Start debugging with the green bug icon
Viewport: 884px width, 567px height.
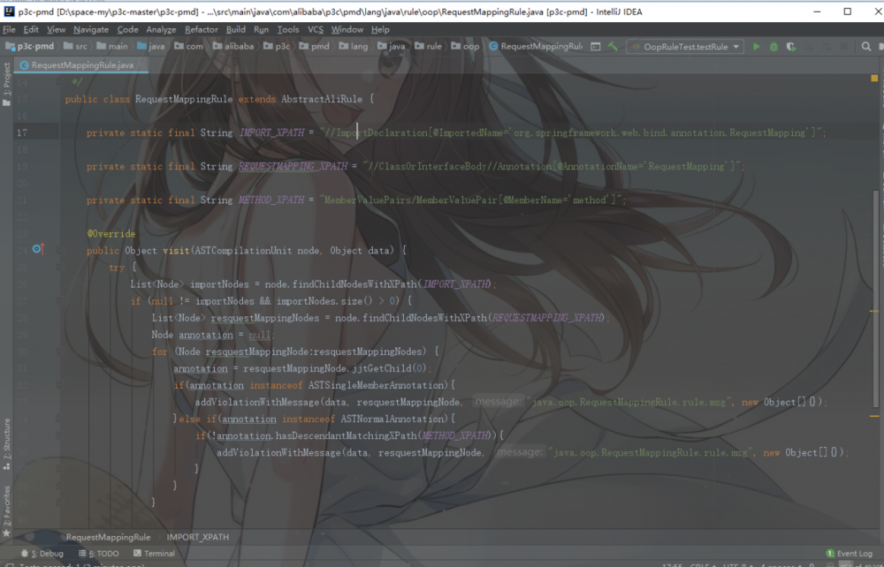(x=773, y=47)
